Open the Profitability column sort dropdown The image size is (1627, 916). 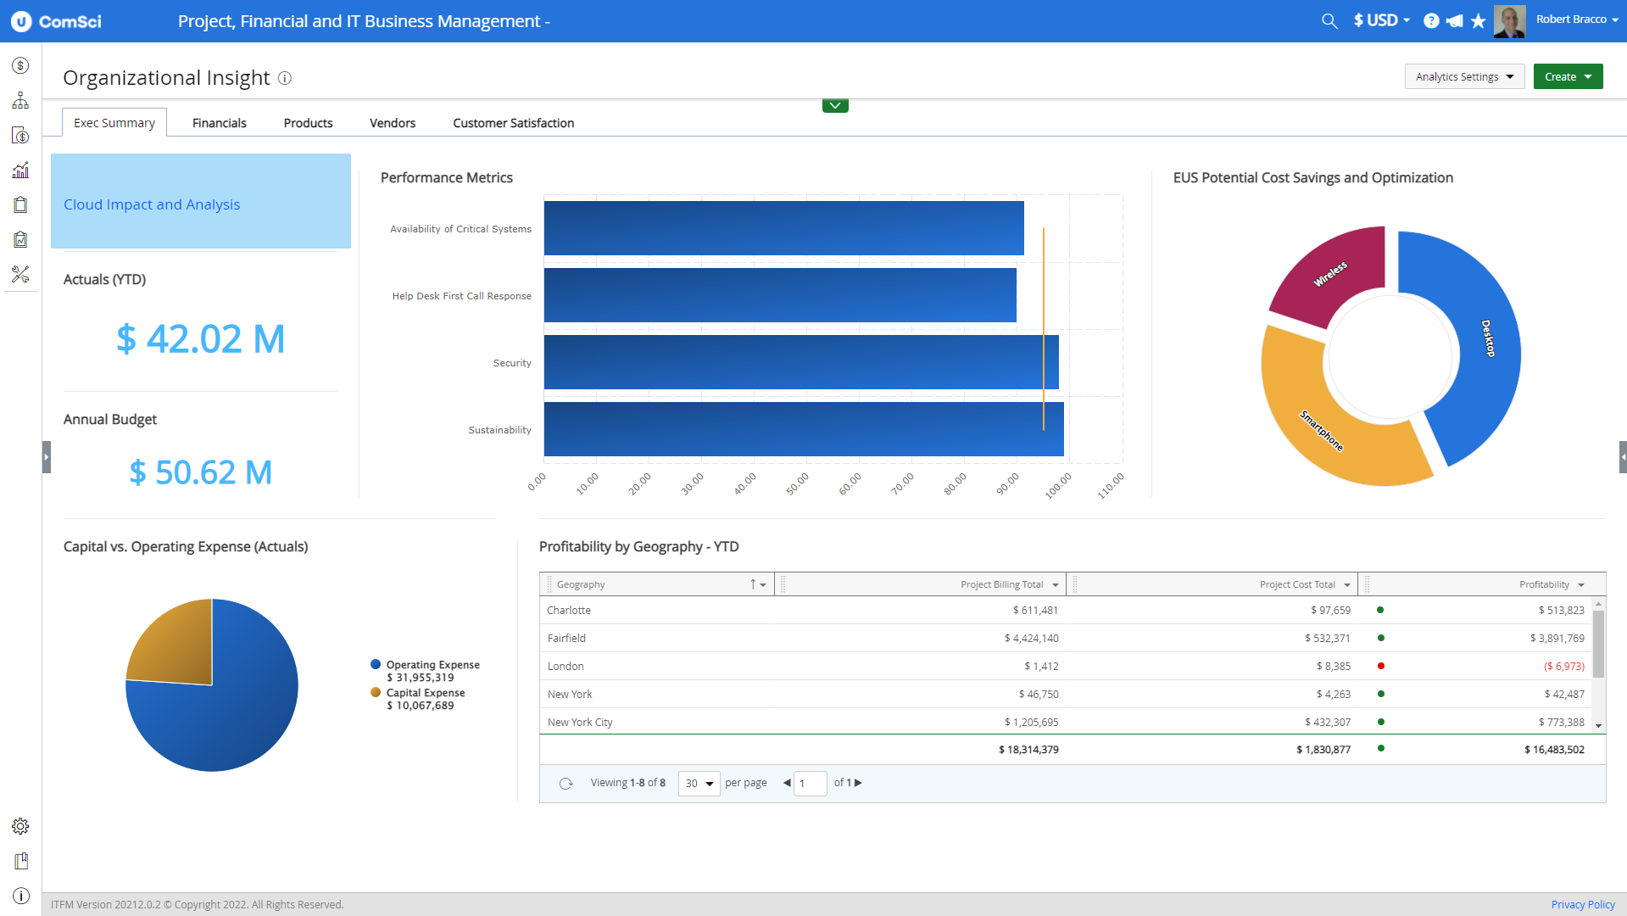point(1580,584)
